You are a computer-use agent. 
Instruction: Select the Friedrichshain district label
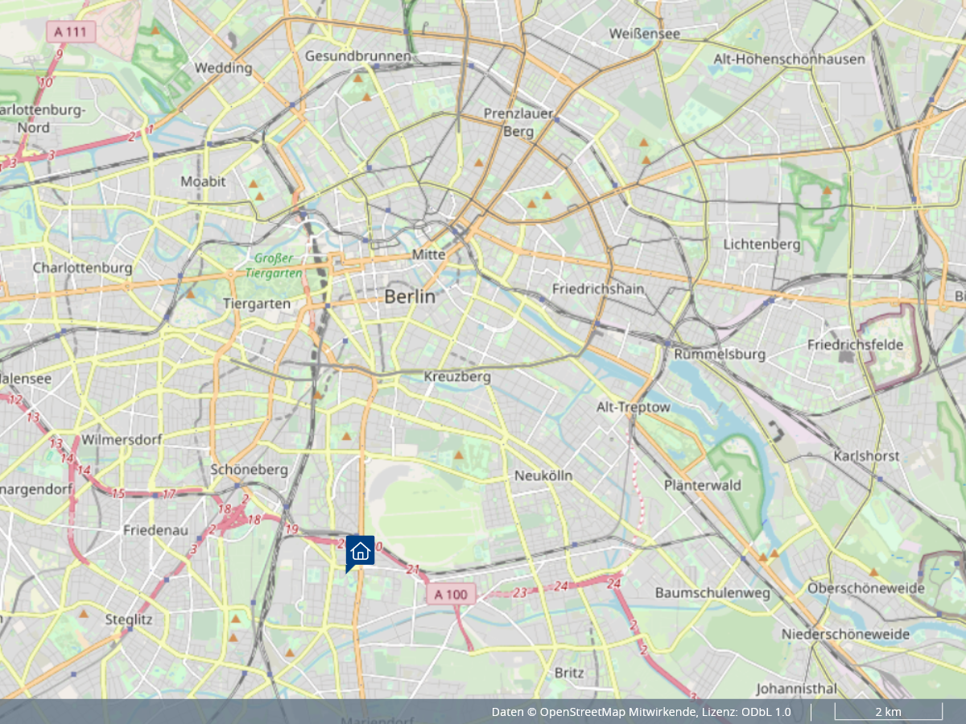coord(598,288)
